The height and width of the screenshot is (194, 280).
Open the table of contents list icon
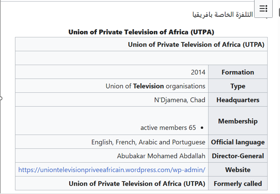tap(263, 8)
